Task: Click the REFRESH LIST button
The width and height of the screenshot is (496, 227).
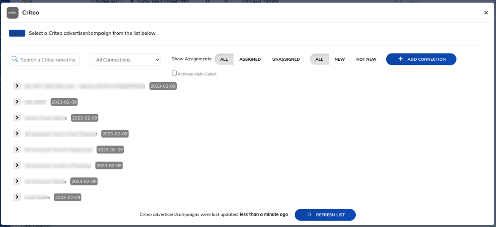Action: point(325,215)
